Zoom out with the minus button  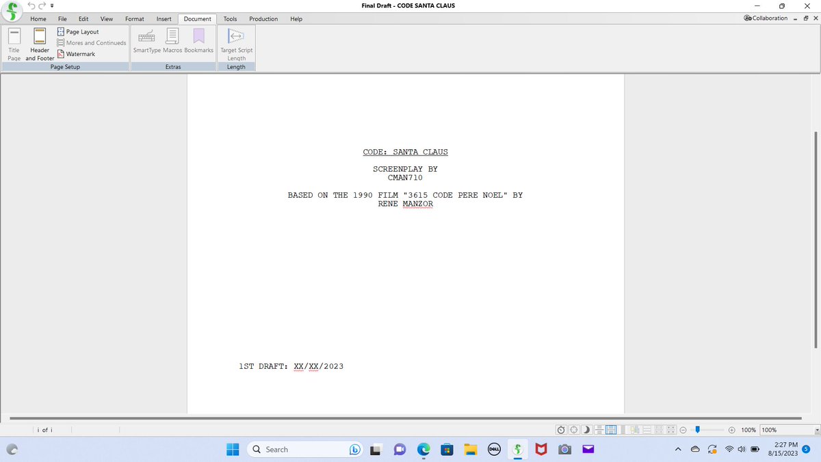click(683, 430)
